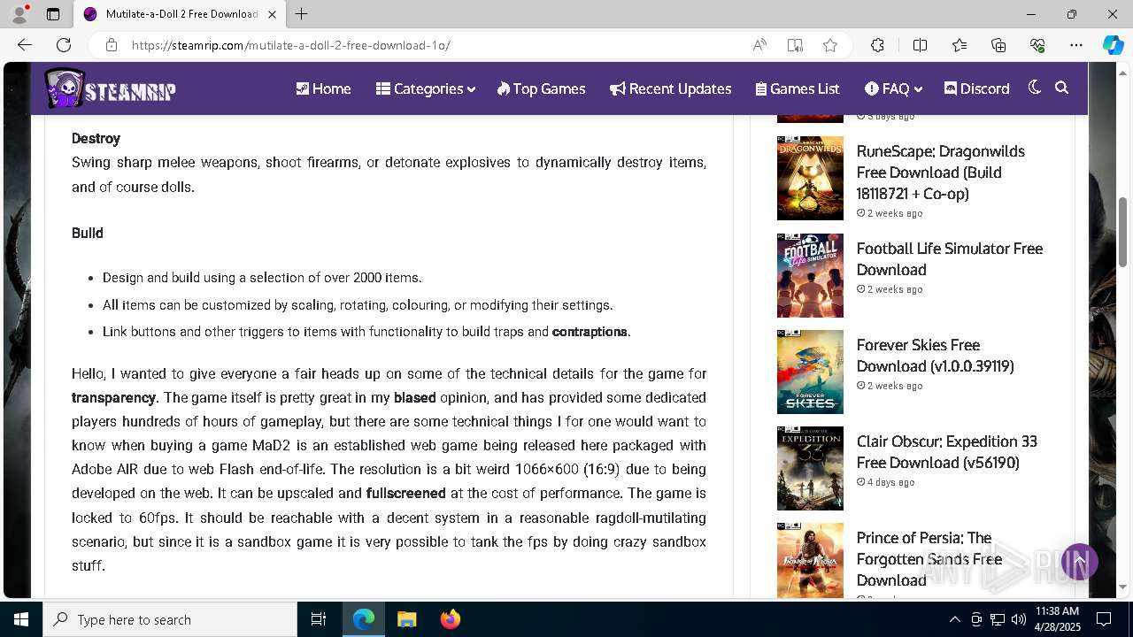Open File Explorer taskbar icon

tap(406, 619)
